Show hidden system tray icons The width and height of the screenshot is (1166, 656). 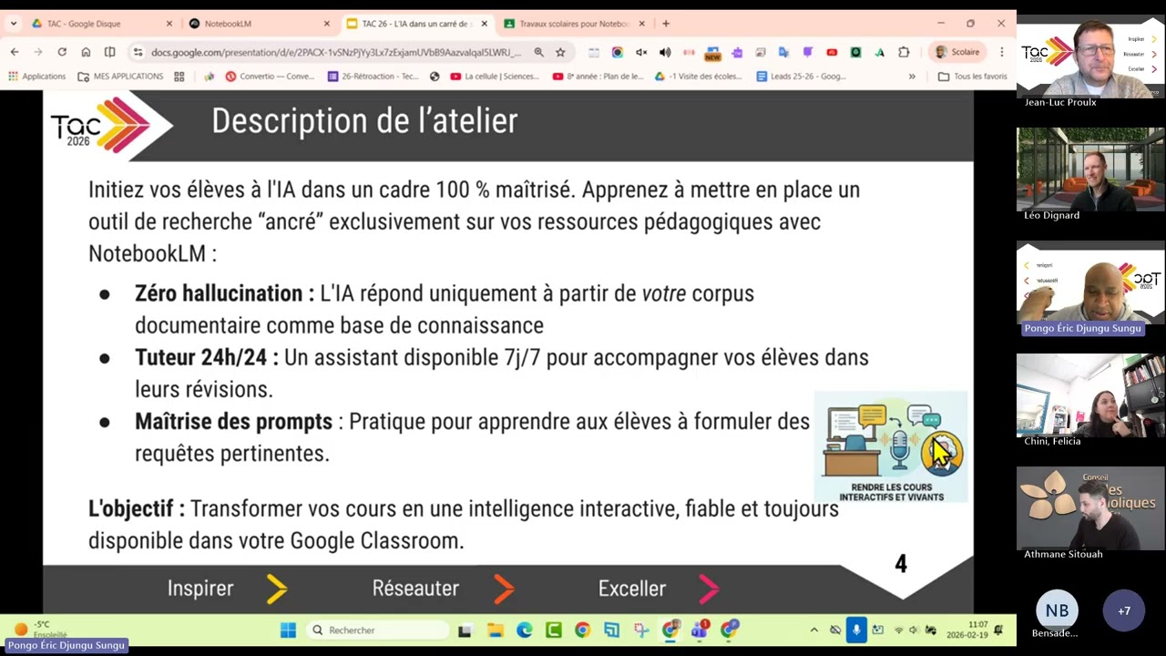(814, 630)
